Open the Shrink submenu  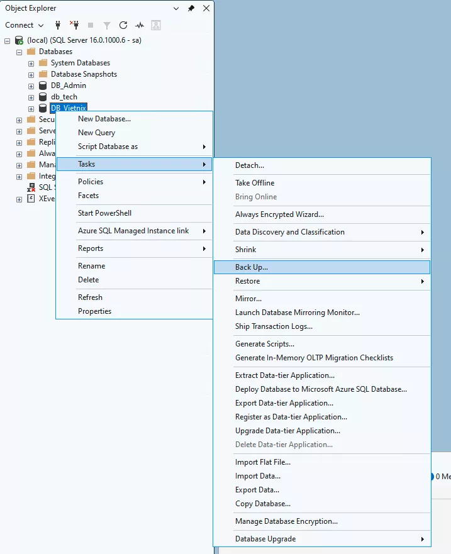click(x=322, y=250)
